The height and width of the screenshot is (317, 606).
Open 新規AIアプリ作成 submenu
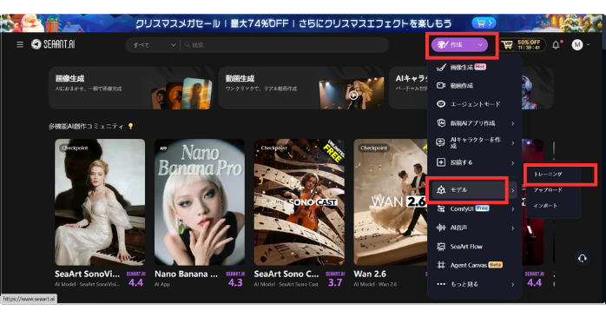475,123
